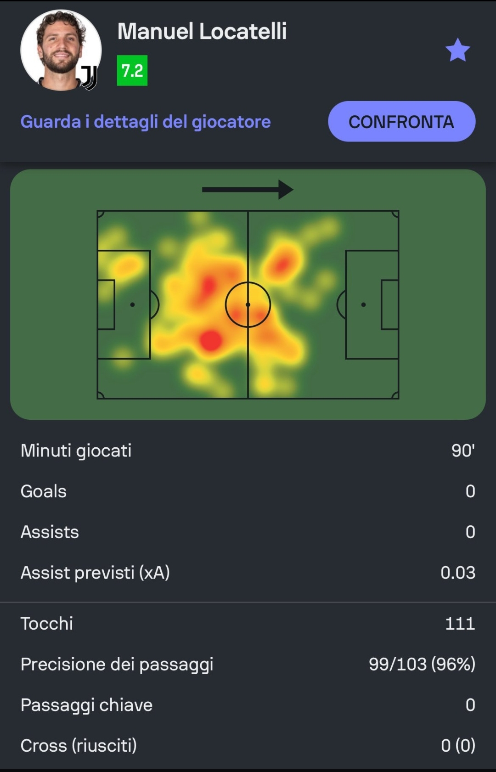496x772 pixels.
Task: Click the left penalty area on the pitch
Action: click(x=124, y=304)
